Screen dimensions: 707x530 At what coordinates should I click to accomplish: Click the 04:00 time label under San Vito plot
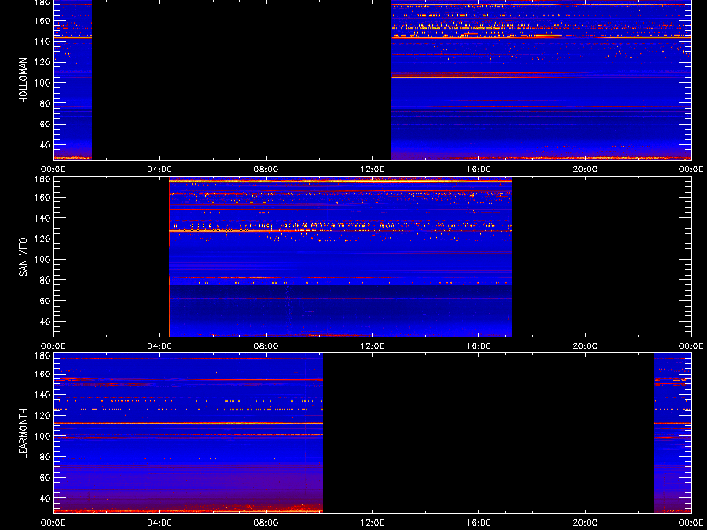click(x=160, y=346)
